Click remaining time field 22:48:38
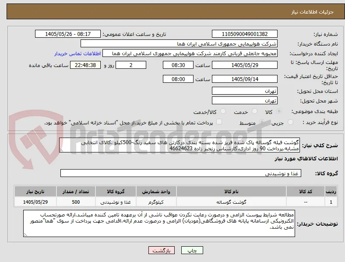This screenshot has width=345, height=262. tap(85, 65)
